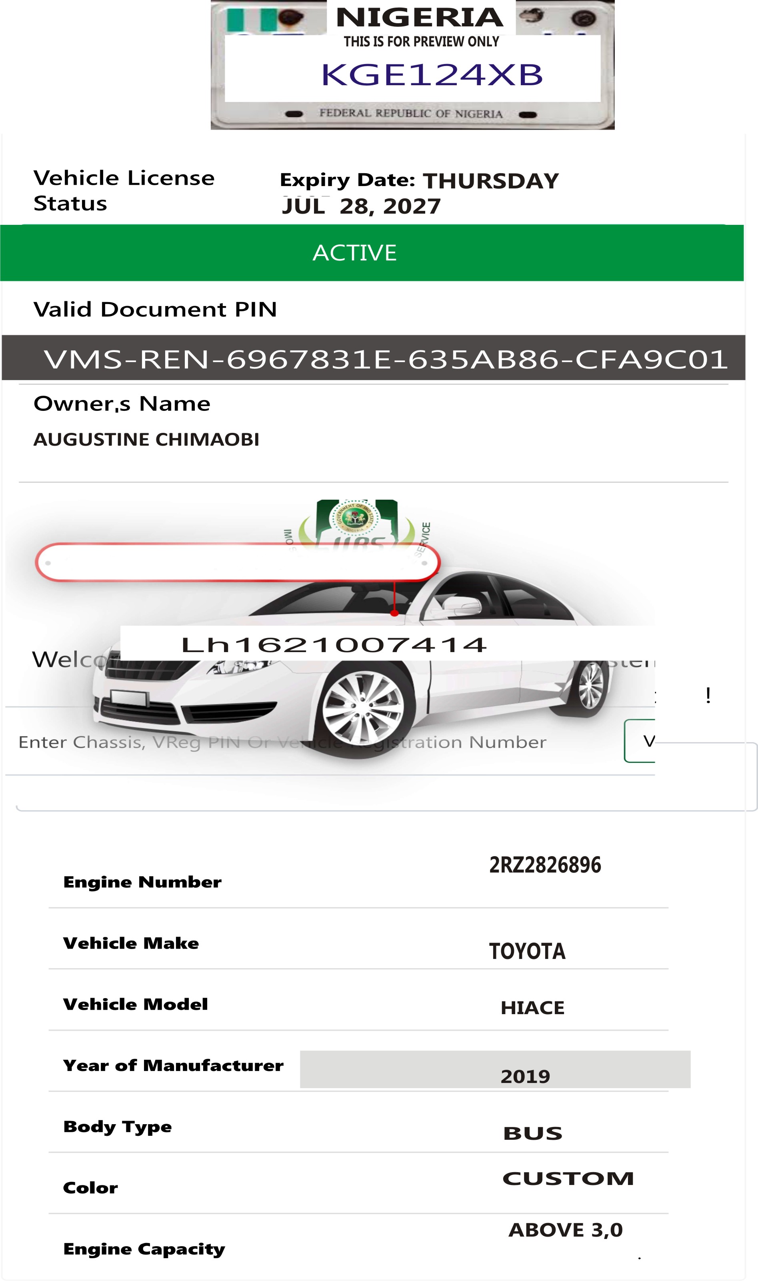Click the Nigerian flag on the plate

252,20
